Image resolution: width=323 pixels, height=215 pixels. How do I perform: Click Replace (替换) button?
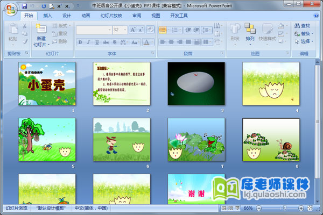tap(302, 33)
